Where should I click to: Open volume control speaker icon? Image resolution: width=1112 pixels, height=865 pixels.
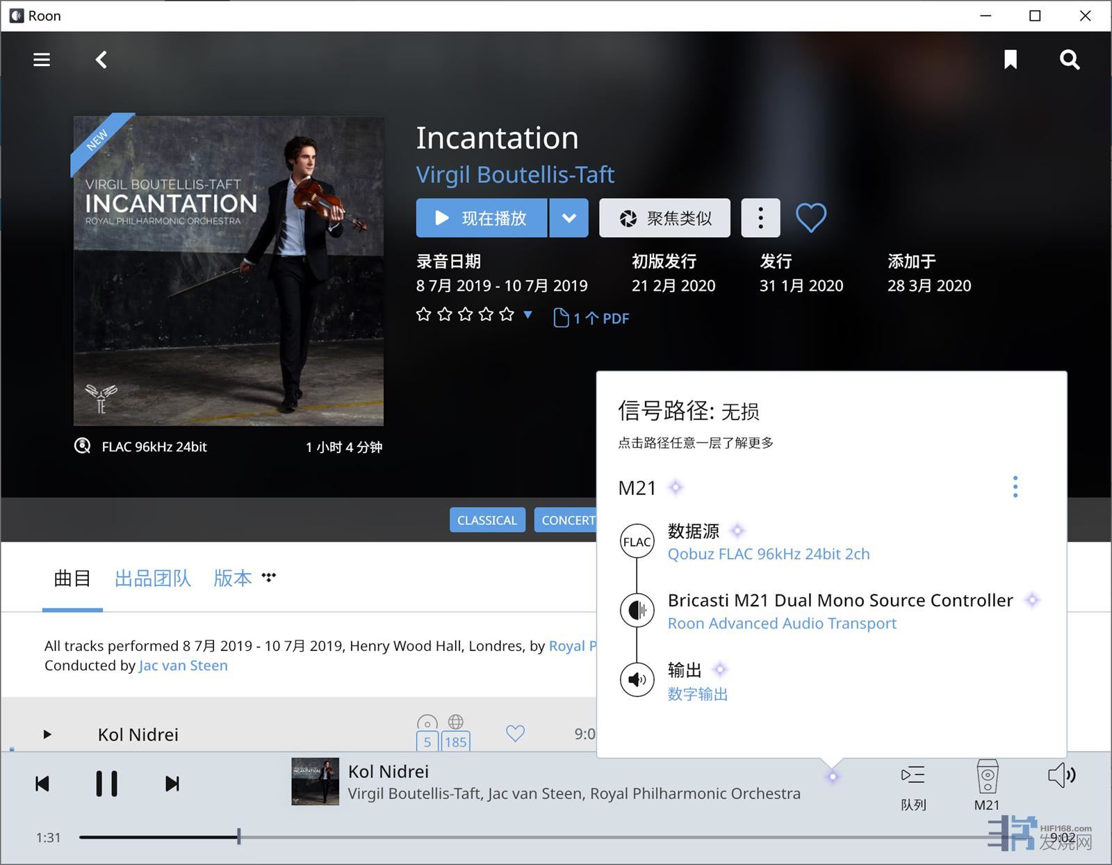(1061, 775)
